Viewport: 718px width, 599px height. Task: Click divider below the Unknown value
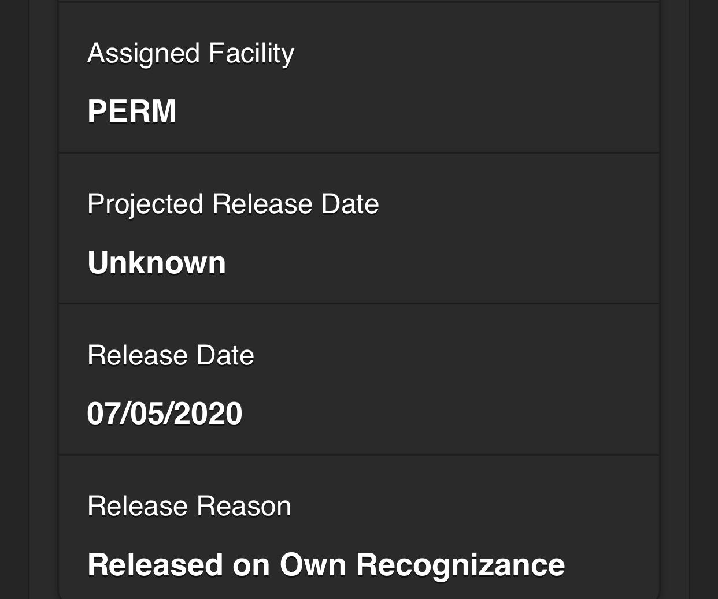pyautogui.click(x=358, y=304)
